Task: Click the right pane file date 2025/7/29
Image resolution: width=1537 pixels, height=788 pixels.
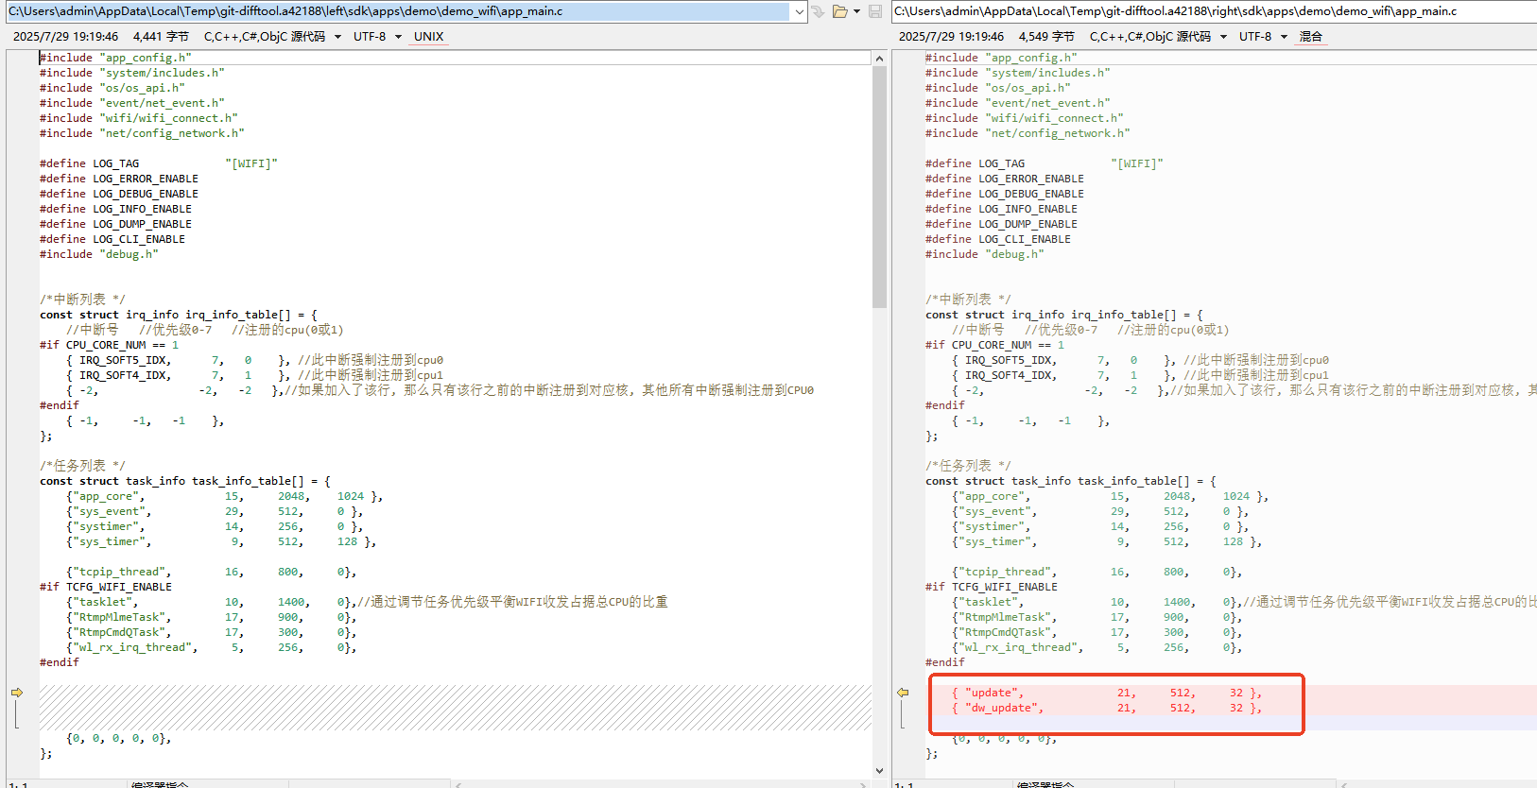Action: point(951,37)
